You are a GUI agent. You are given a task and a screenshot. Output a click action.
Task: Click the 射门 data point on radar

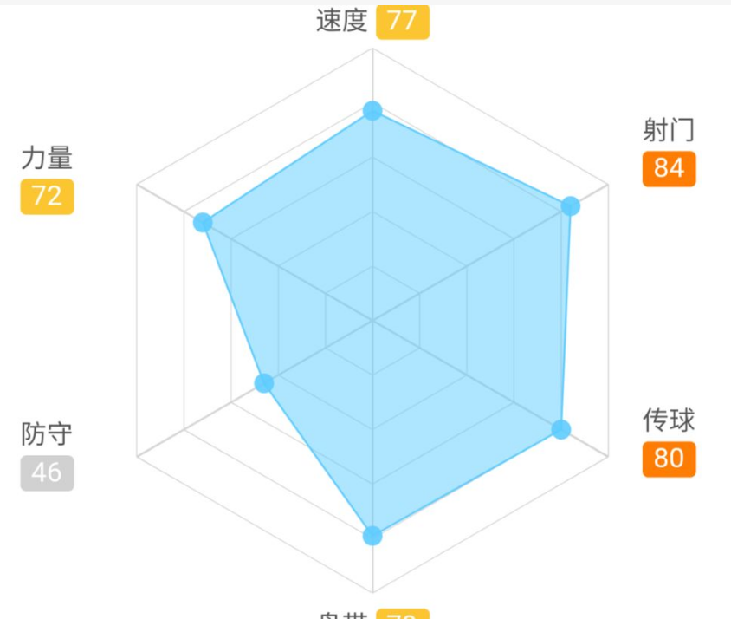pyautogui.click(x=570, y=205)
